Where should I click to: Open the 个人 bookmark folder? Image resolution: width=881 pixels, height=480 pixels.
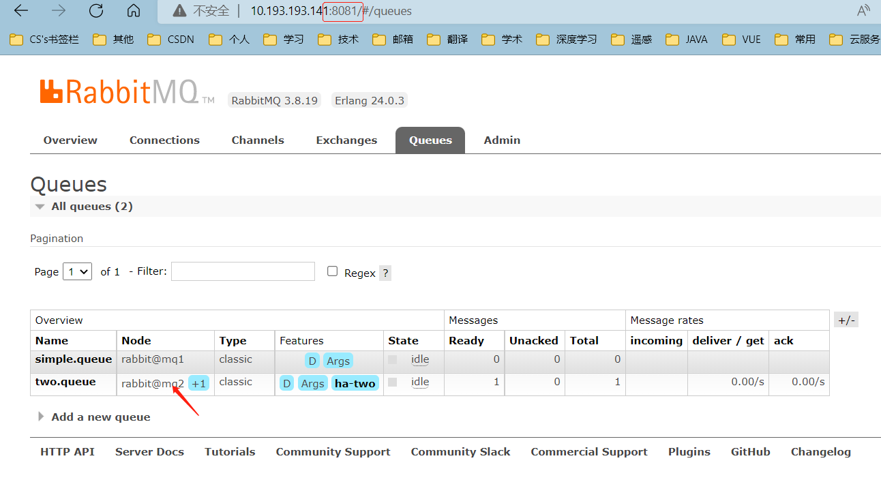coord(229,40)
